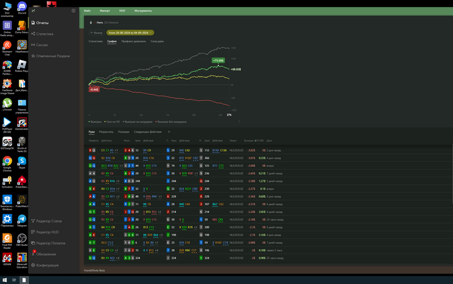Open AIDA64 desktop shortcut

pos(7,259)
